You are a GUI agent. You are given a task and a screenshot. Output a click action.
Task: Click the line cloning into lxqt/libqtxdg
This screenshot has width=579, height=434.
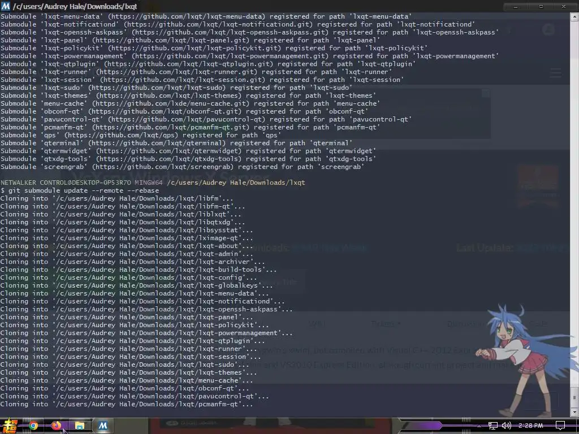[x=123, y=222]
